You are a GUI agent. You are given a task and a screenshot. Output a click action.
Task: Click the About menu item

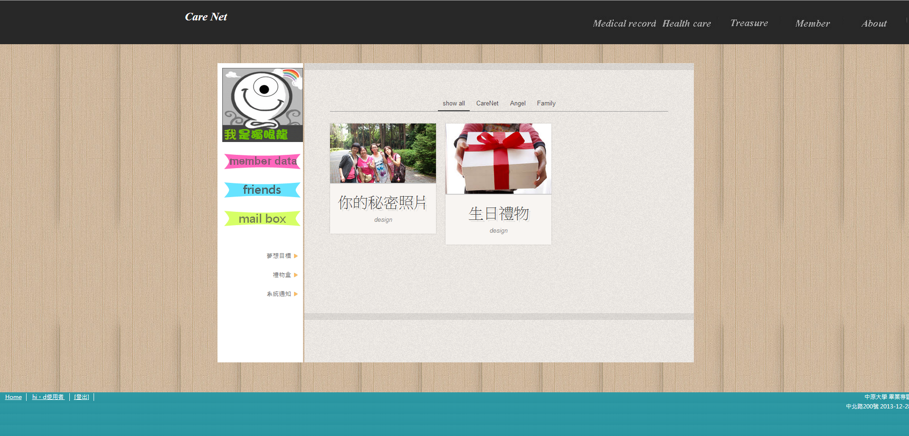874,24
